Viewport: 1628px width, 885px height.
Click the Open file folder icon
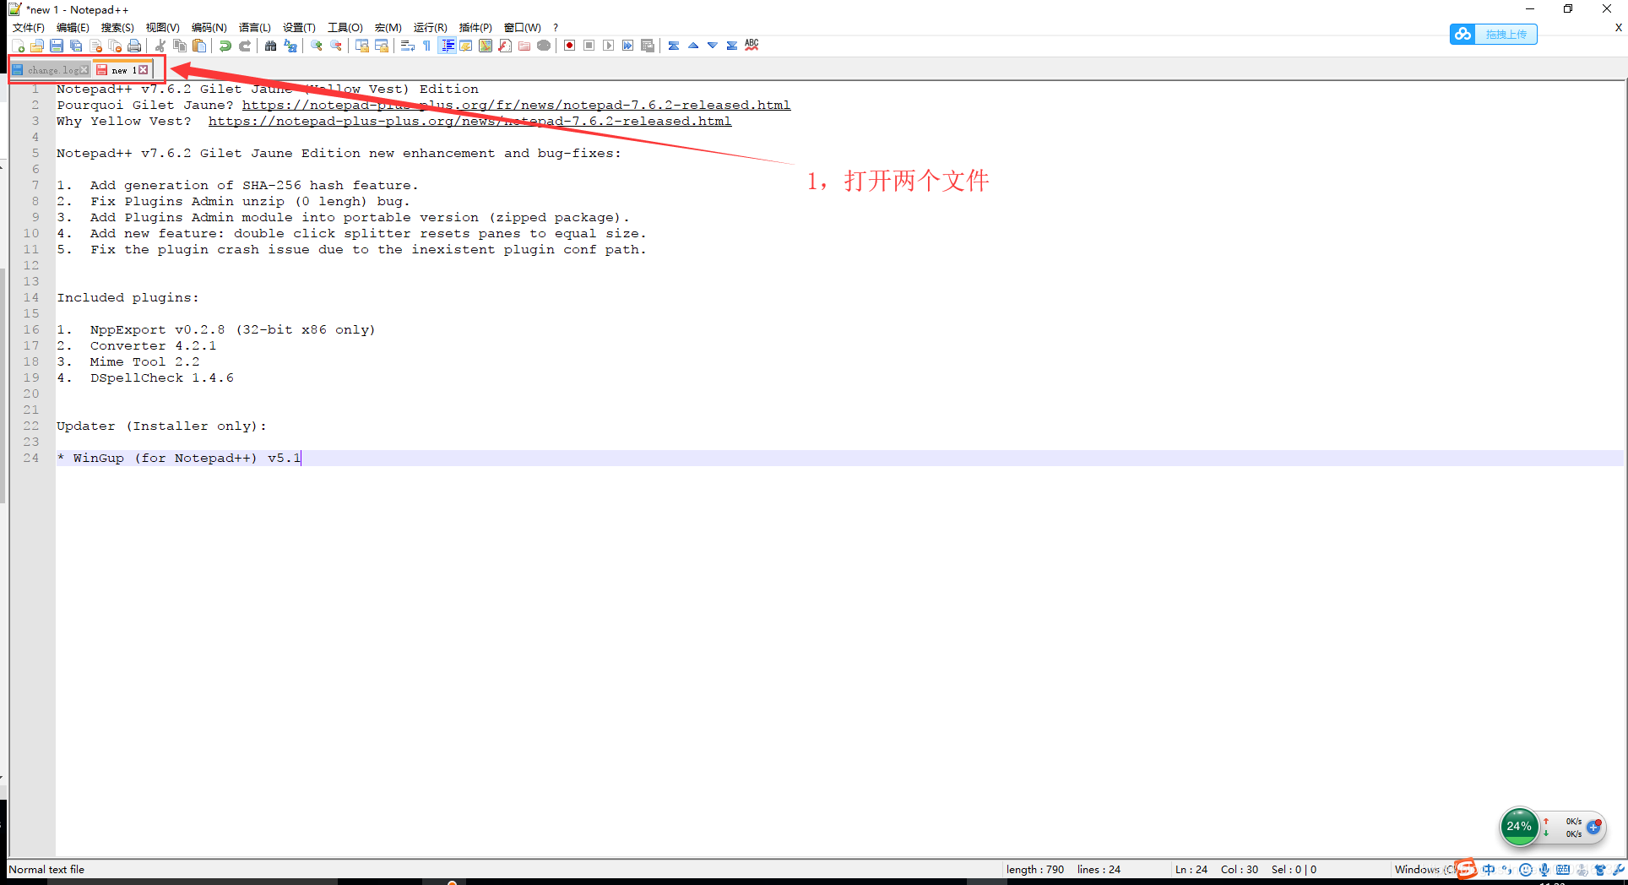[x=37, y=46]
